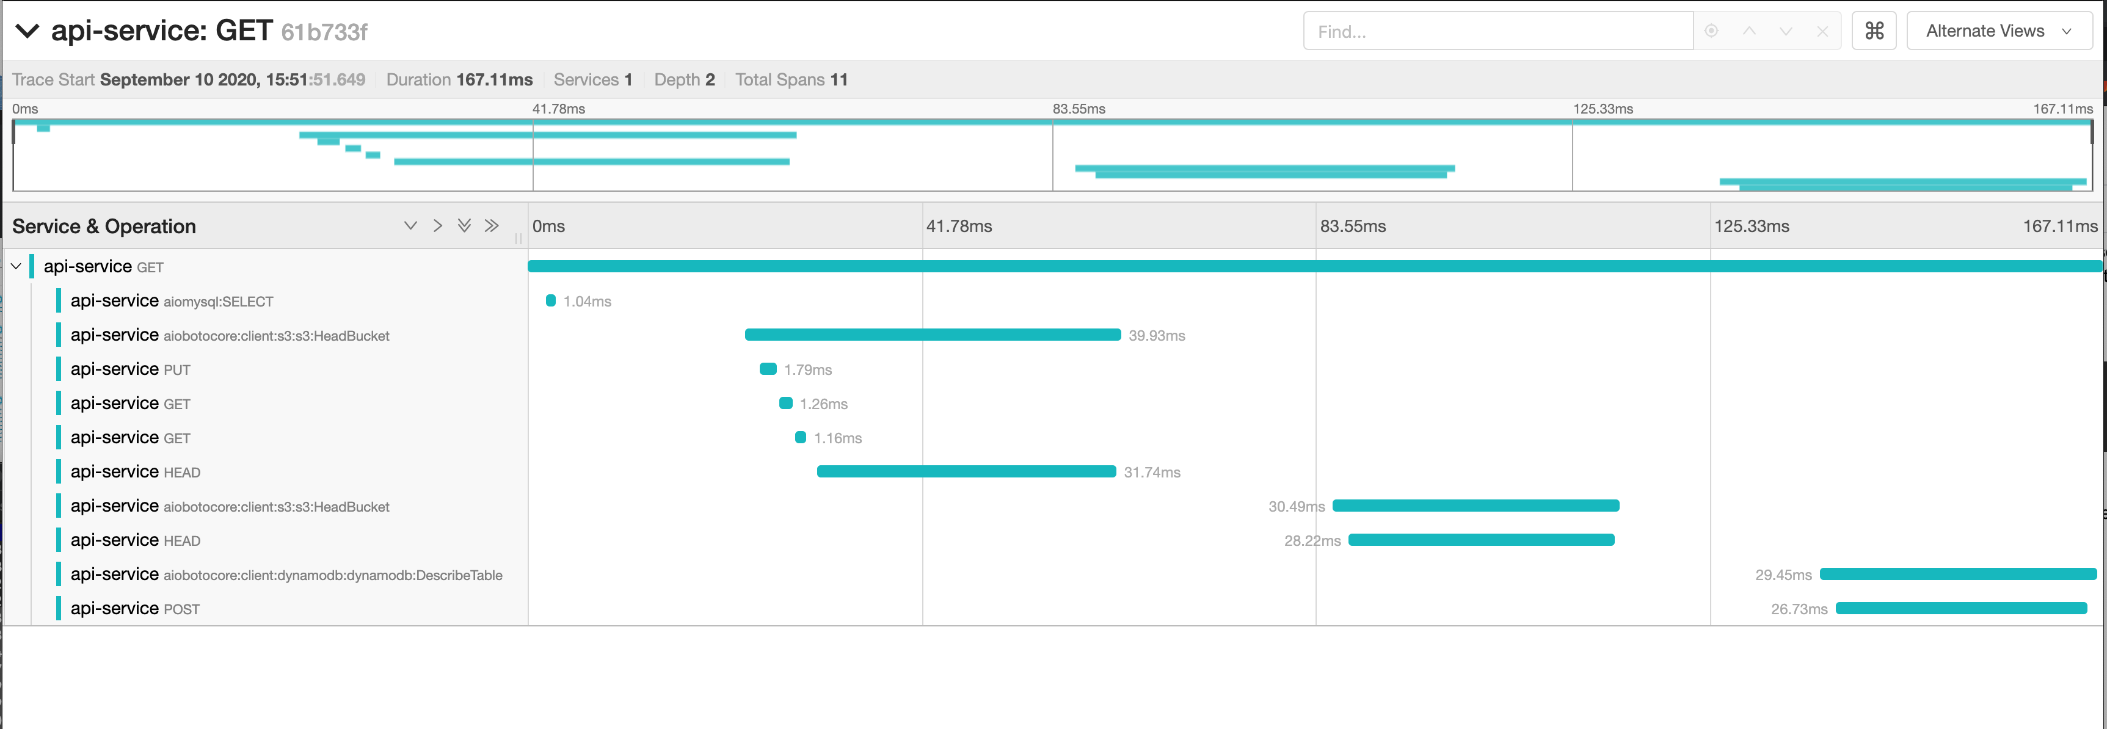Collapse all spans double-chevron

[x=464, y=225]
